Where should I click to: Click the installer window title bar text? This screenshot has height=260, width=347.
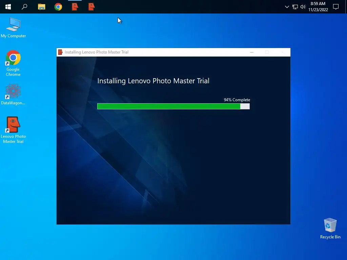[x=97, y=52]
